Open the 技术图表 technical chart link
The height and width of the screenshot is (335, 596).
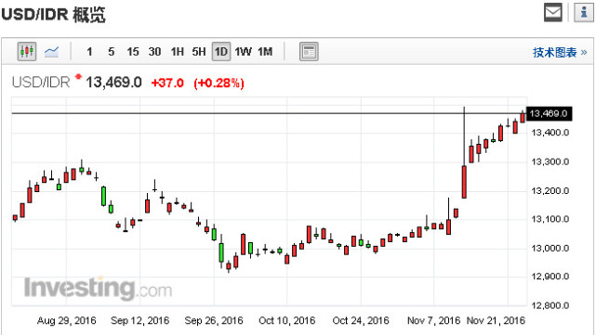coord(560,52)
